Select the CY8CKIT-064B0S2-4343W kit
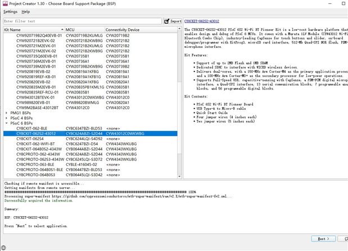This screenshot has width=348, height=251. click(x=39, y=149)
